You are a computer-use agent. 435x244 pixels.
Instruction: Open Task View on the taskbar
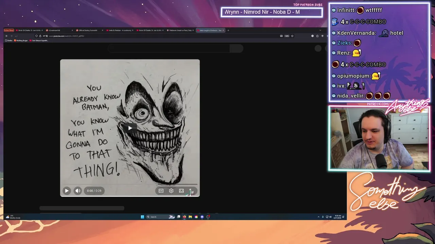(178, 217)
